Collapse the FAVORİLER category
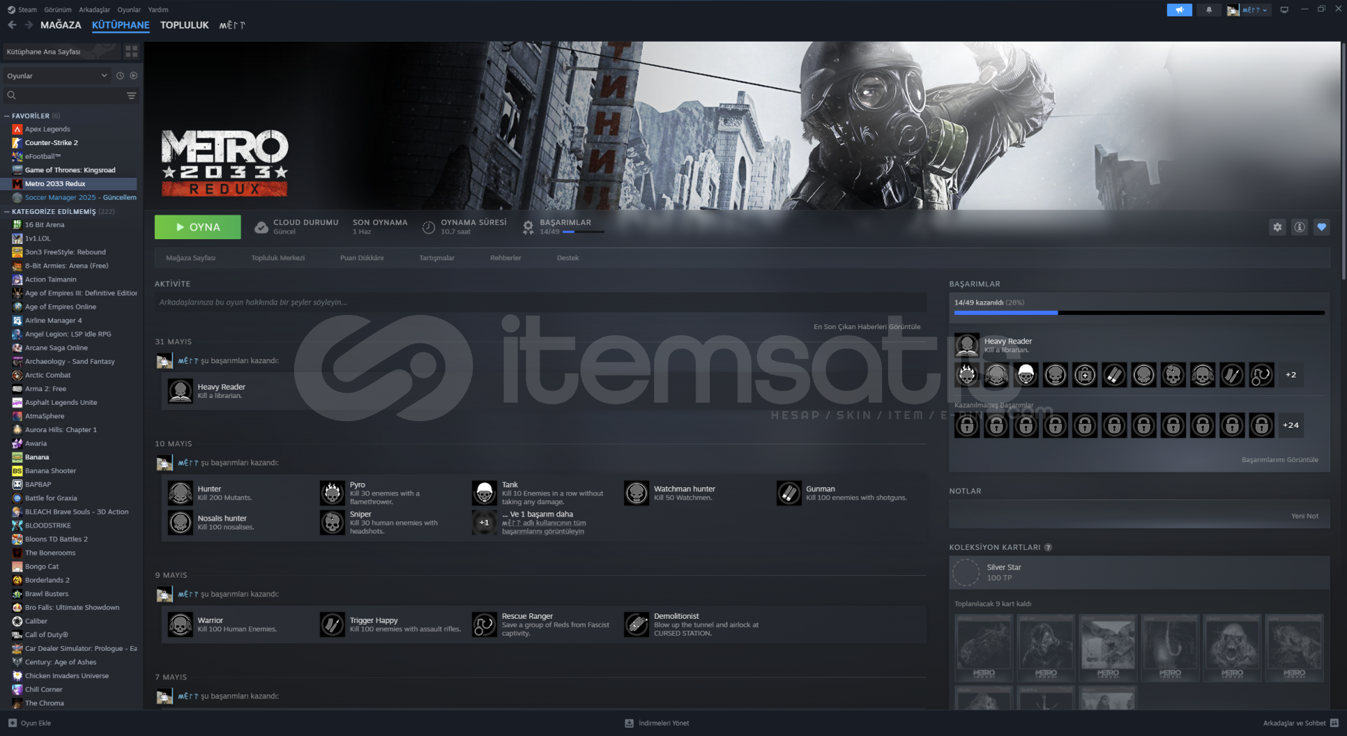 click(x=7, y=116)
